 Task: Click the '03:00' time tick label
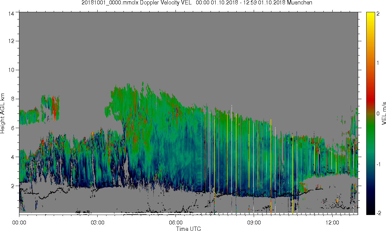(x=98, y=223)
